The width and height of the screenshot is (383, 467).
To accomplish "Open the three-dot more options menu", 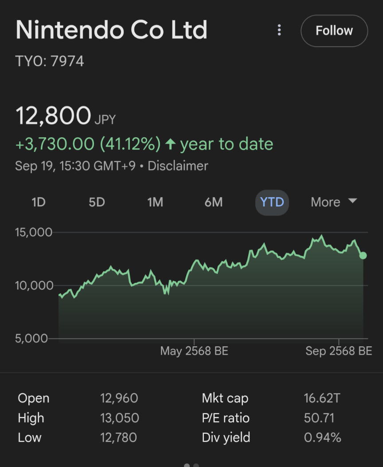I will click(279, 30).
